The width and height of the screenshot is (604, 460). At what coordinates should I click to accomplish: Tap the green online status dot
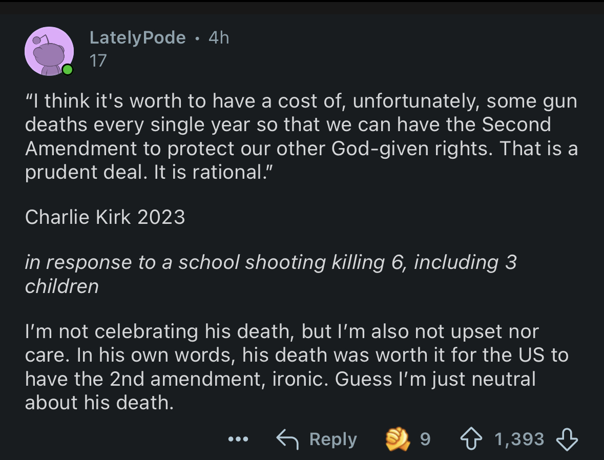click(x=67, y=70)
